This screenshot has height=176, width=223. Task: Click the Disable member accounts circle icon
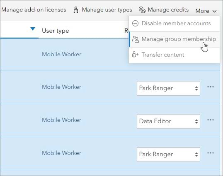[x=135, y=24]
